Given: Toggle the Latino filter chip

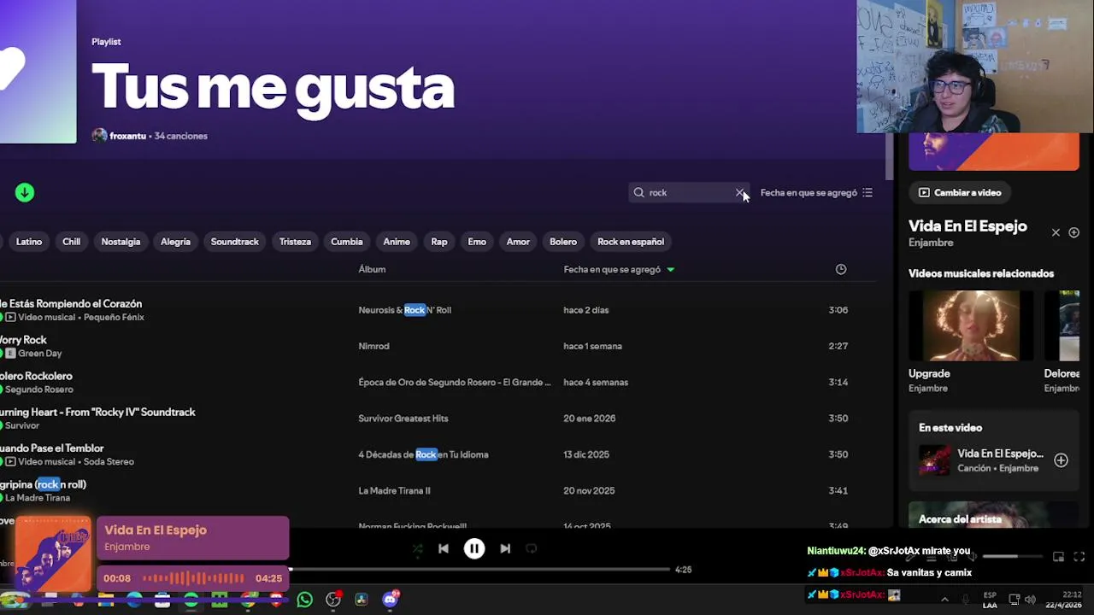Looking at the screenshot, I should click(x=28, y=242).
